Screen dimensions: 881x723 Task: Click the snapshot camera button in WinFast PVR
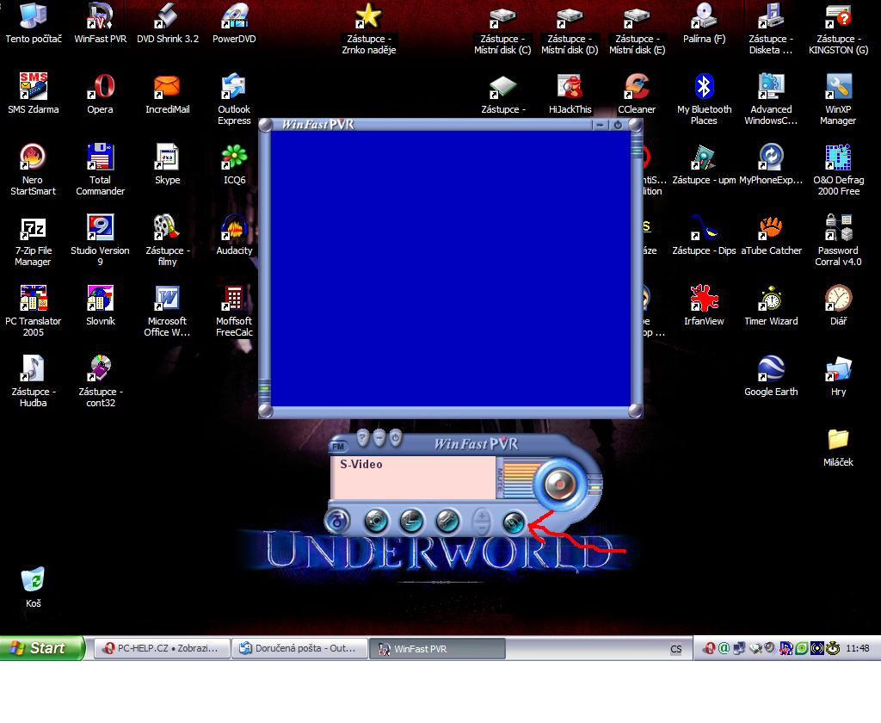pyautogui.click(x=376, y=520)
